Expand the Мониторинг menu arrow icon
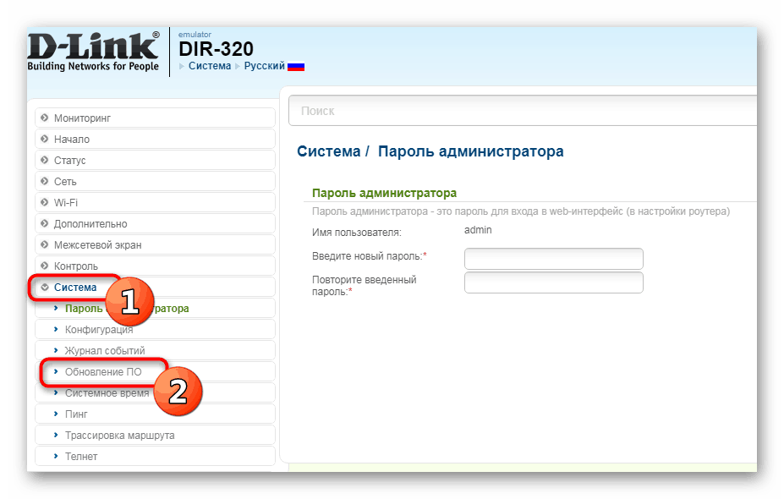 point(45,118)
